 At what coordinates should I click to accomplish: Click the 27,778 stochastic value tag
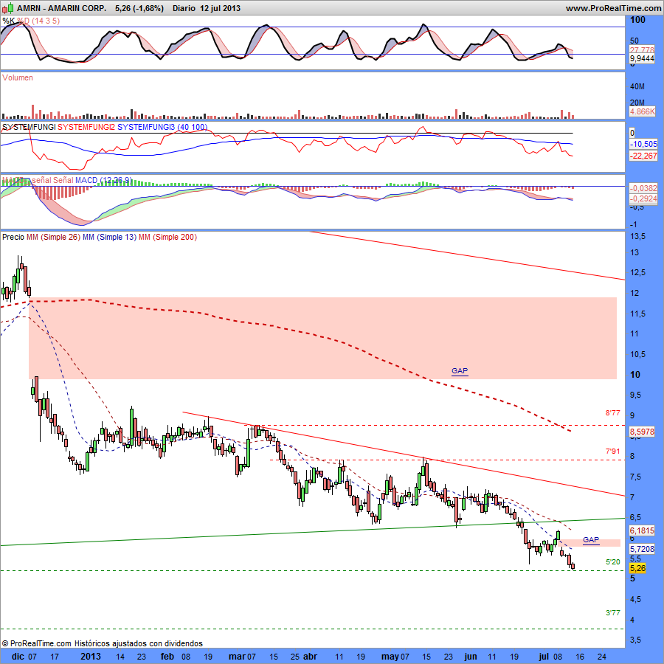[642, 50]
